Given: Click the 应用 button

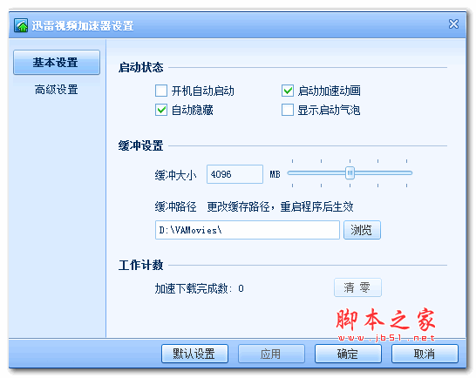Looking at the screenshot, I should click(x=271, y=354).
